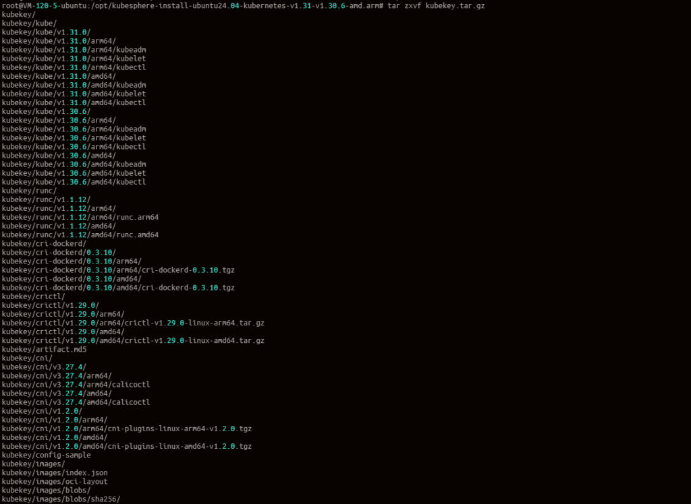Click the cni-plugins-linux-arm64-v1.2.0.tgz line

click(127, 429)
